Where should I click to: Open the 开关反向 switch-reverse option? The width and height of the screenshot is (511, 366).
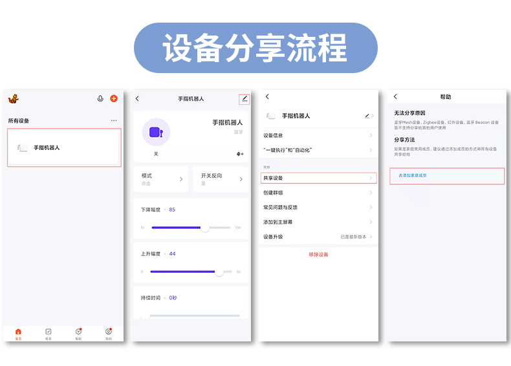pos(221,179)
